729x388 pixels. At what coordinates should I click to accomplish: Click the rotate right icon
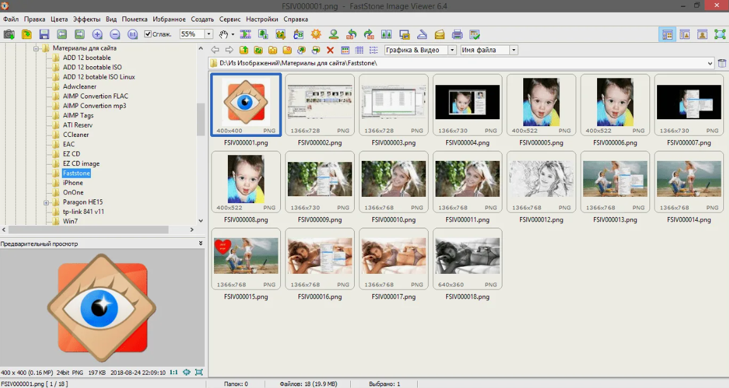(369, 35)
